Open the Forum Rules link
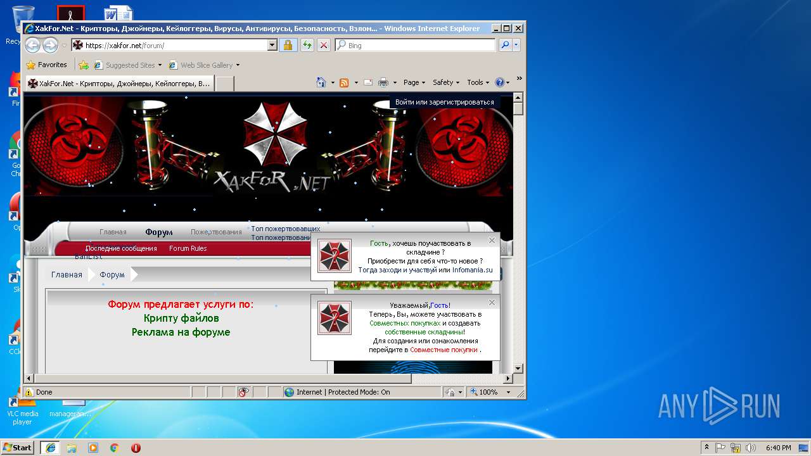The width and height of the screenshot is (811, 456). coord(188,248)
